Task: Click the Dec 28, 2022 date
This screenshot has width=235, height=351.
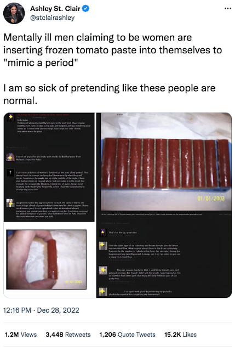Action: (x=58, y=310)
